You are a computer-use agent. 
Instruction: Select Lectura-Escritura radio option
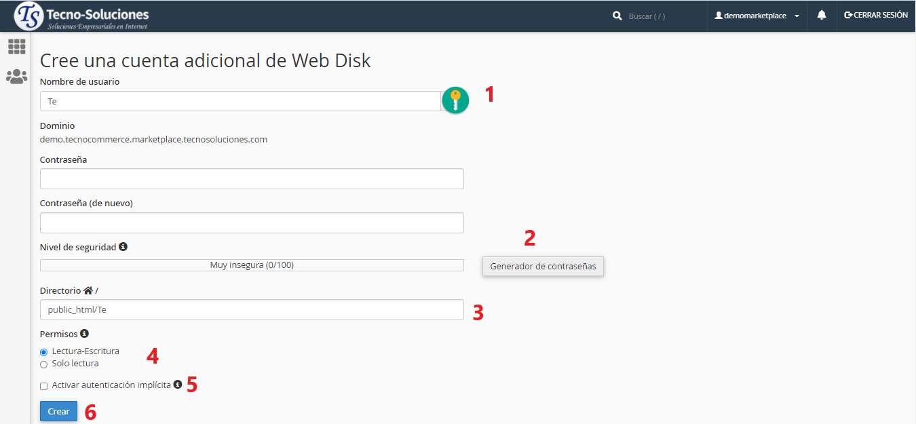(x=44, y=352)
